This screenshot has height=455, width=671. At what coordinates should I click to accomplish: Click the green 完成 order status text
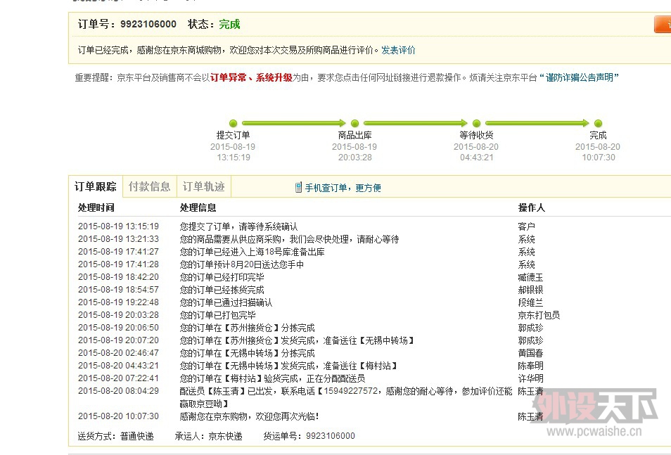[x=229, y=25]
